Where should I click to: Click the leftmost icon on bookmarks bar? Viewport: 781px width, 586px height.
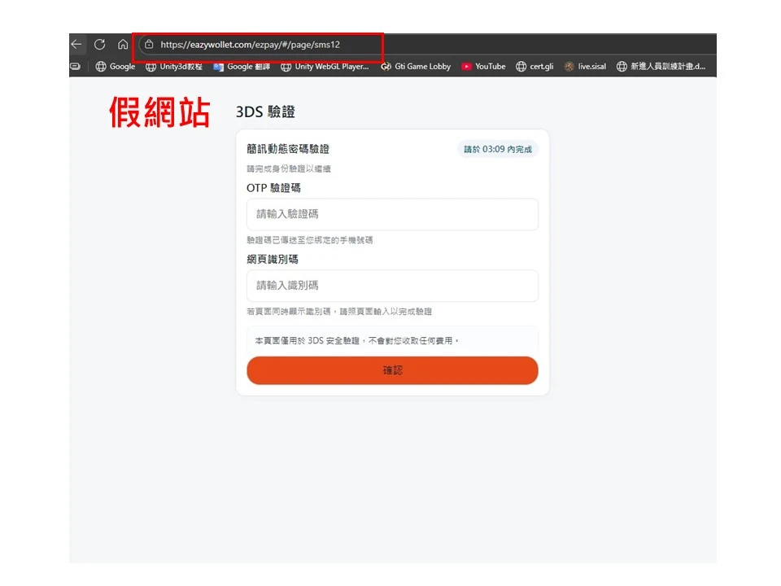[76, 67]
